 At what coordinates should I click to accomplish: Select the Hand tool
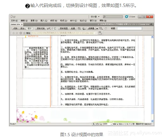(x=97, y=124)
